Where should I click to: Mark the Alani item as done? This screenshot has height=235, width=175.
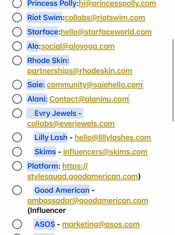coord(17,99)
